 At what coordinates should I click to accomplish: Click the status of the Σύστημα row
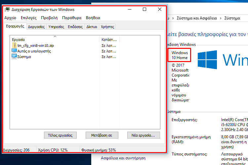tap(109, 57)
